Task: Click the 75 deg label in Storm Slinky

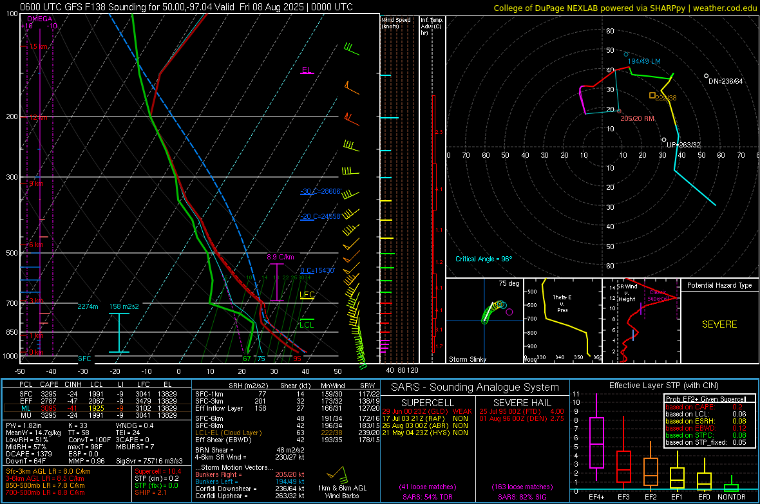Action: point(509,283)
